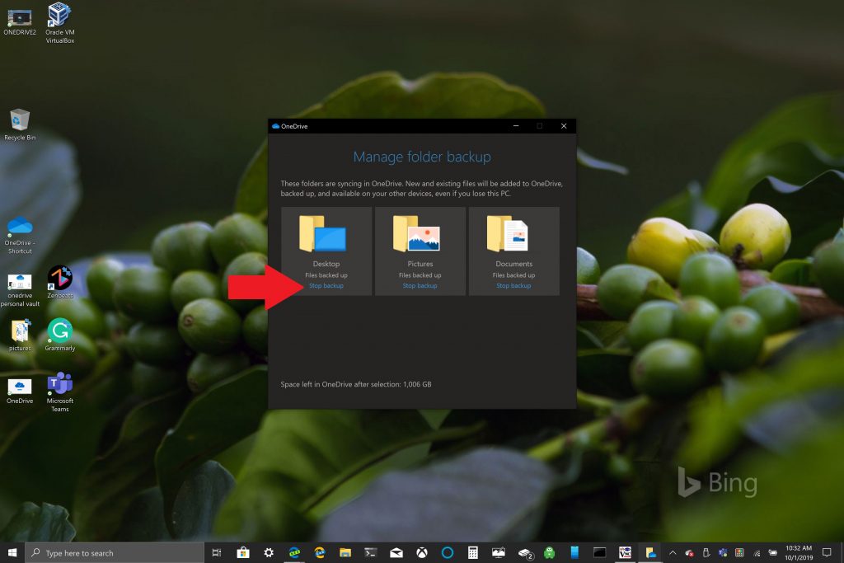Screen dimensions: 844x563
Task: Open the Windows Start menu
Action: pyautogui.click(x=12, y=553)
